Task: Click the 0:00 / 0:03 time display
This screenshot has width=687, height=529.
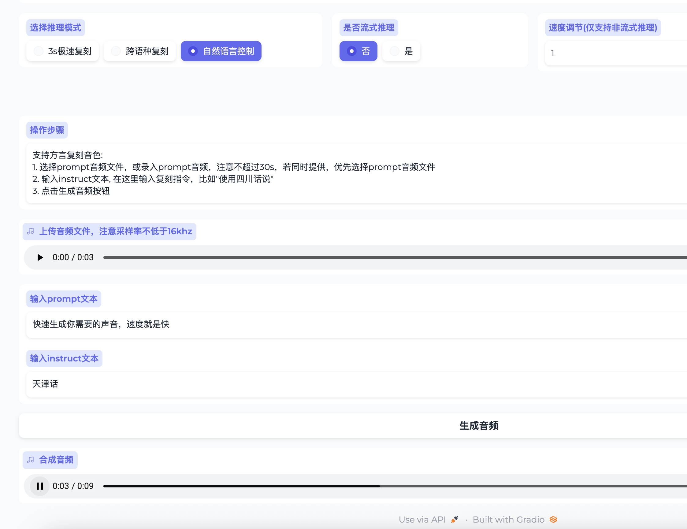Action: tap(73, 257)
